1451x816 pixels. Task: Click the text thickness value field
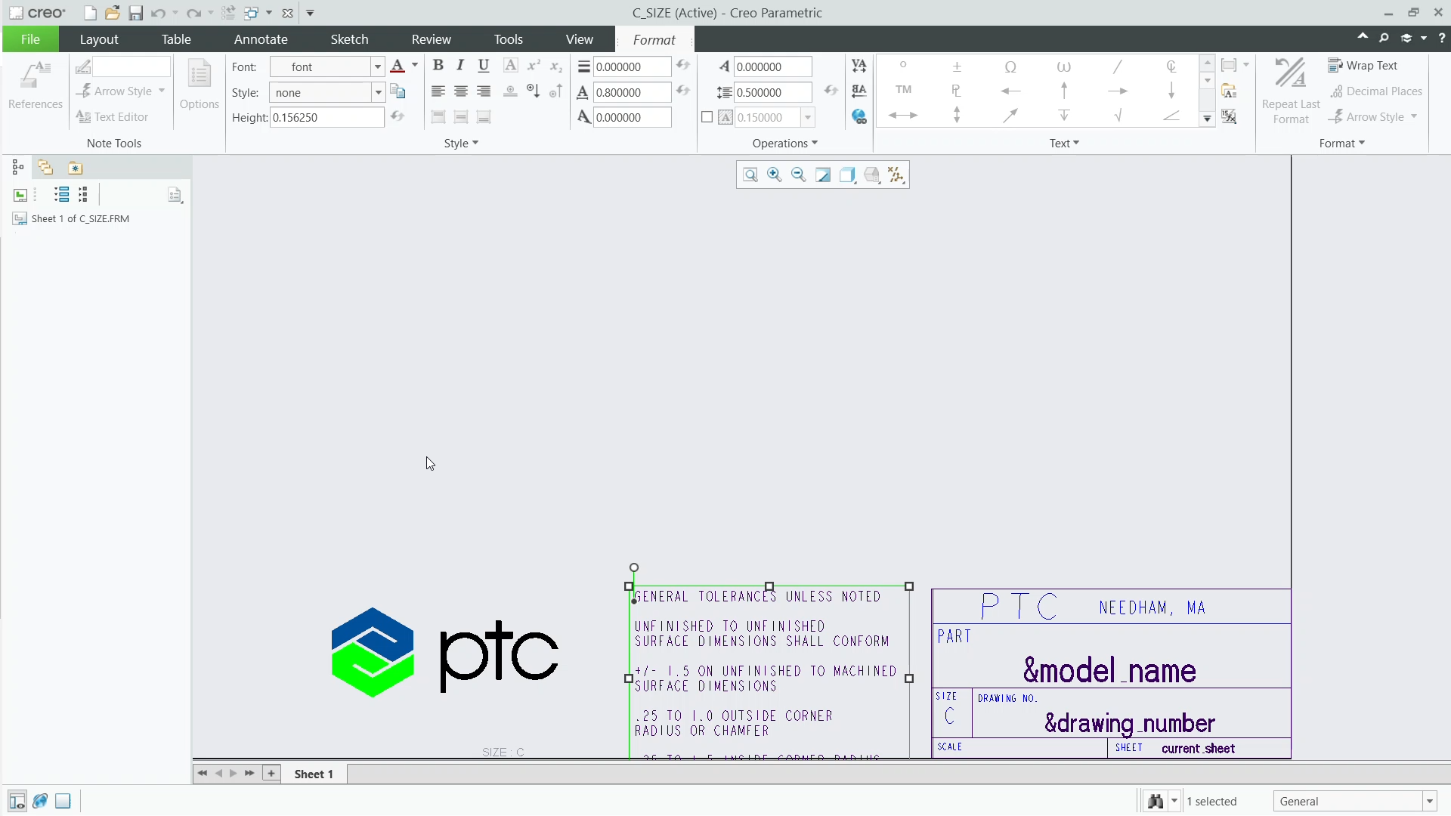(632, 66)
